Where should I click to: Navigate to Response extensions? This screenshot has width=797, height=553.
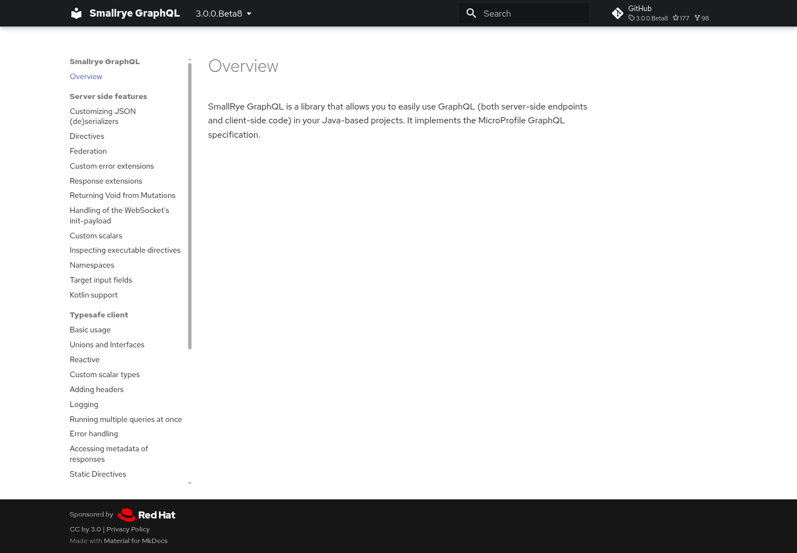click(x=106, y=181)
